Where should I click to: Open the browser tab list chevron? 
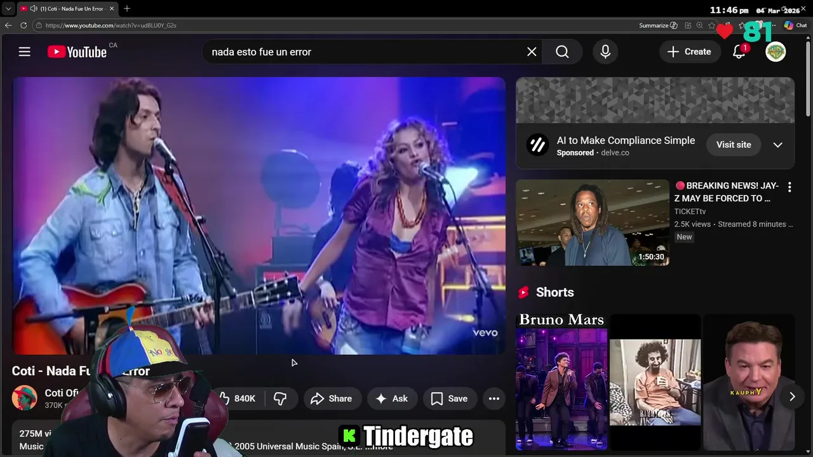click(x=8, y=9)
